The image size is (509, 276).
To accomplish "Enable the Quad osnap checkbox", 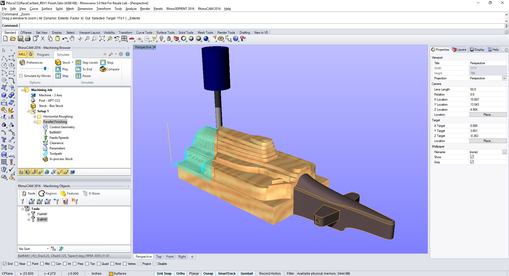I will pyautogui.click(x=99, y=264).
